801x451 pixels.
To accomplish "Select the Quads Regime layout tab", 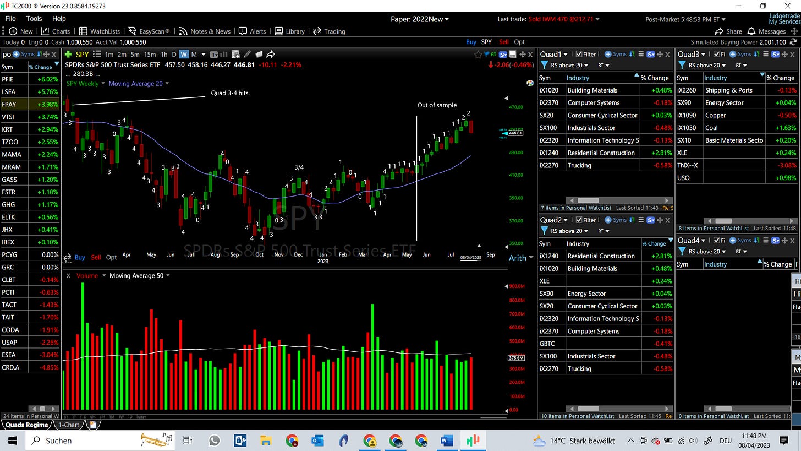I will point(26,425).
